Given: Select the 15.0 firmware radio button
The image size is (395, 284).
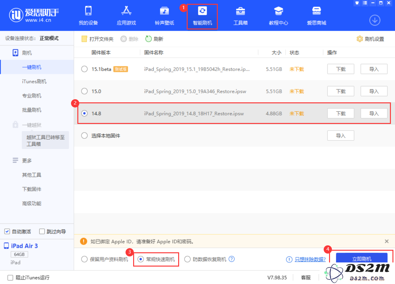Looking at the screenshot, I should coord(84,91).
